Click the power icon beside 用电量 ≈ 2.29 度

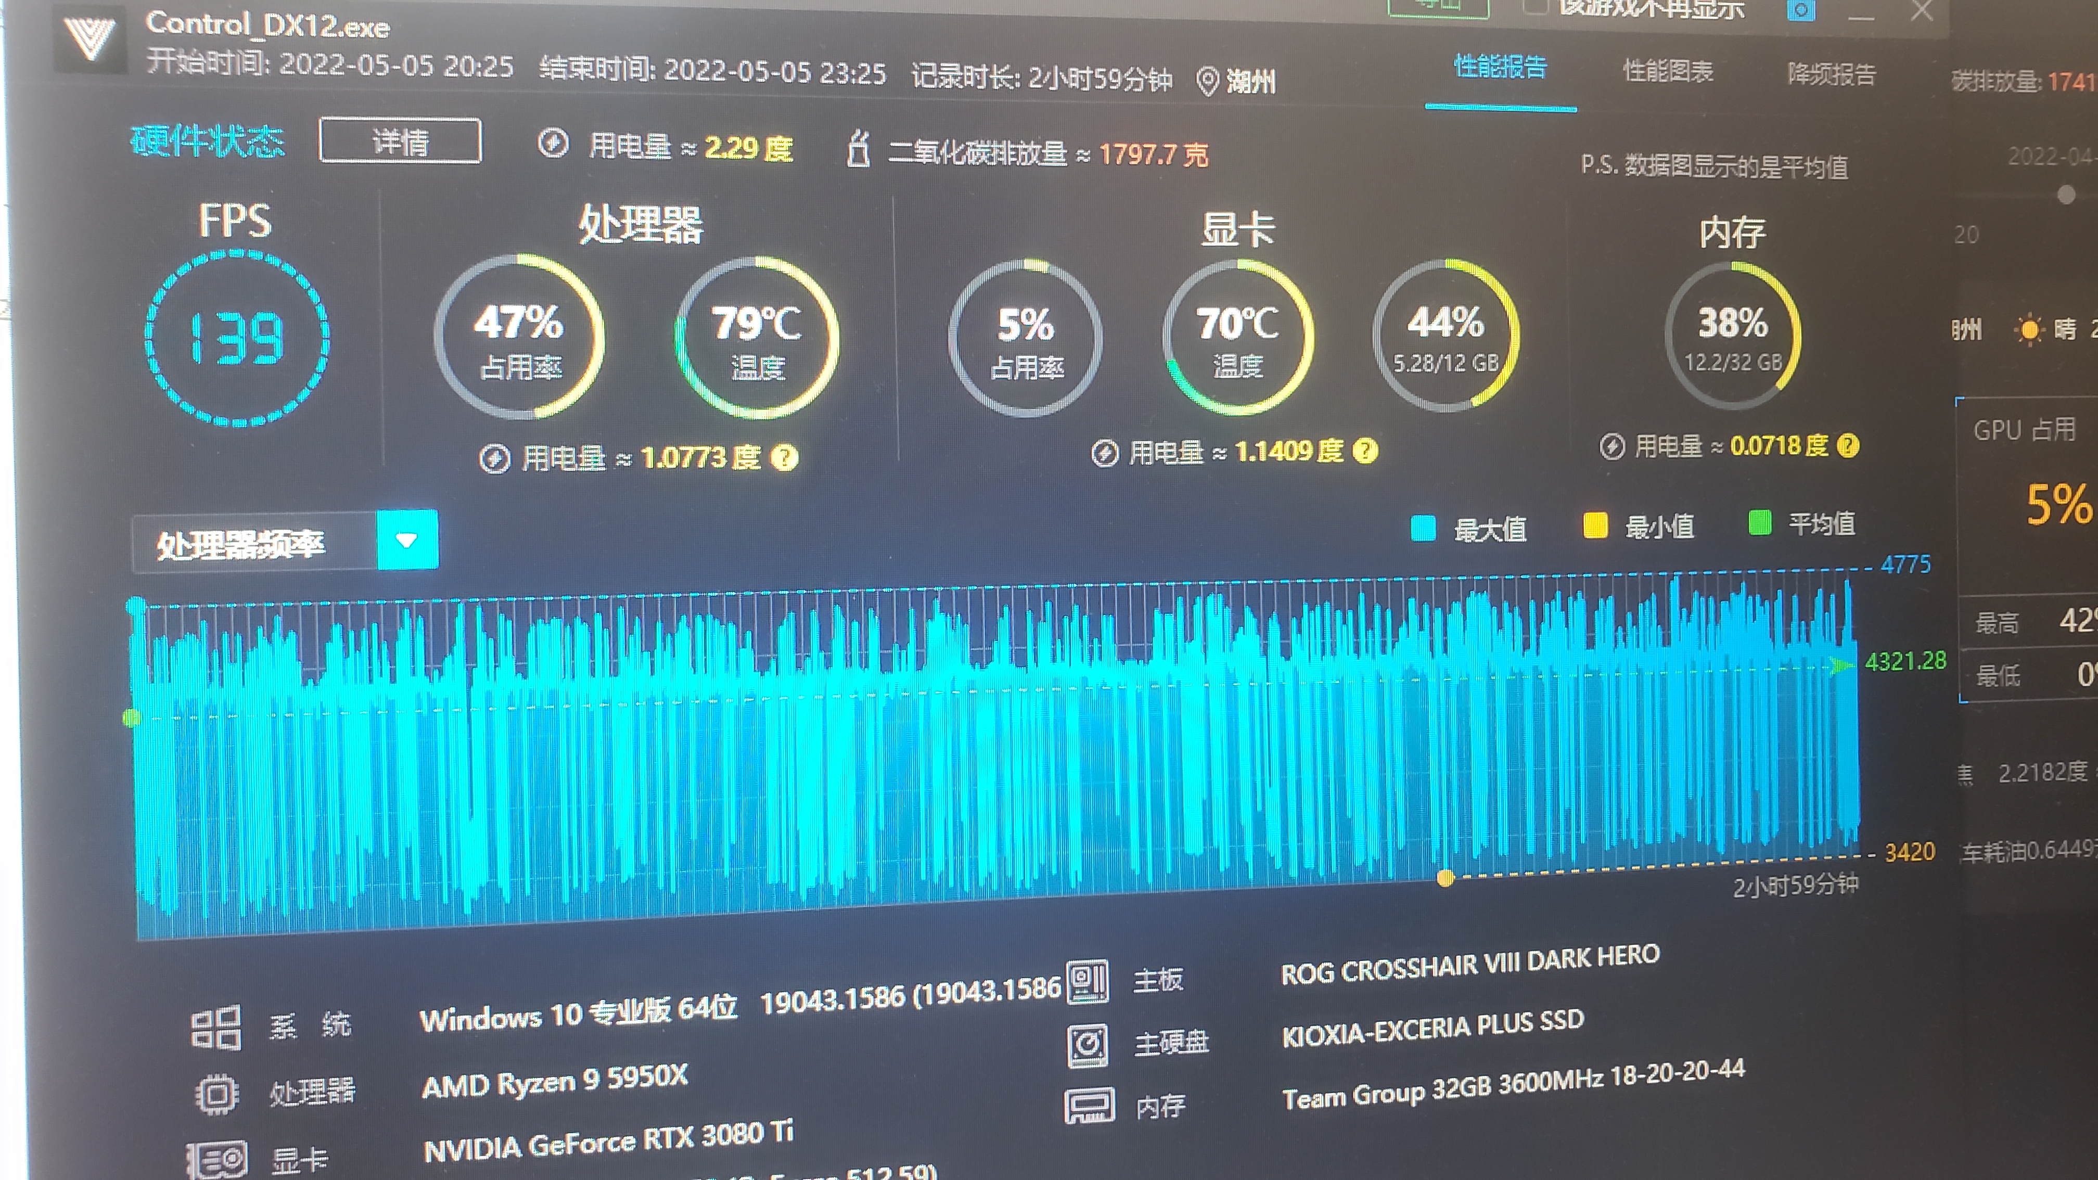click(553, 144)
